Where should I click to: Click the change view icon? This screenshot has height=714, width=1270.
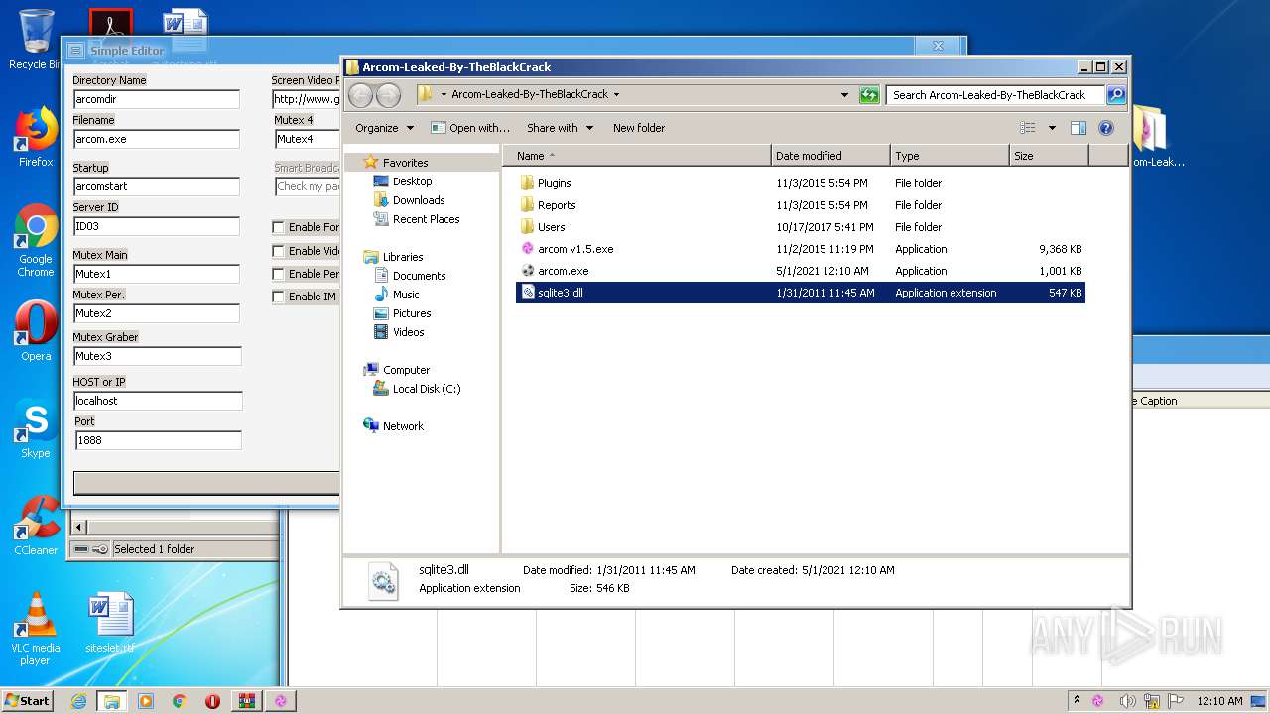(1028, 128)
